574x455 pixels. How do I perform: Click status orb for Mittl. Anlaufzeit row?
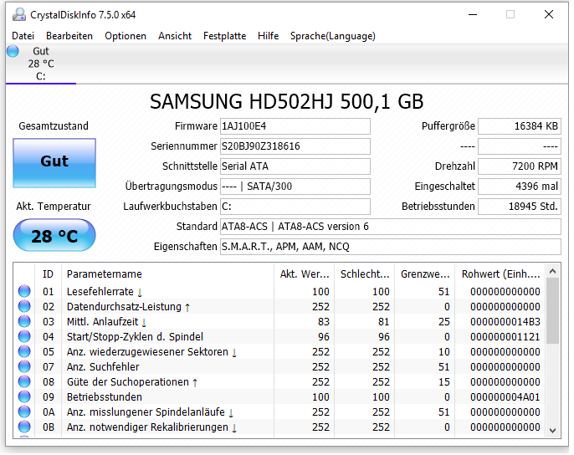pos(24,322)
